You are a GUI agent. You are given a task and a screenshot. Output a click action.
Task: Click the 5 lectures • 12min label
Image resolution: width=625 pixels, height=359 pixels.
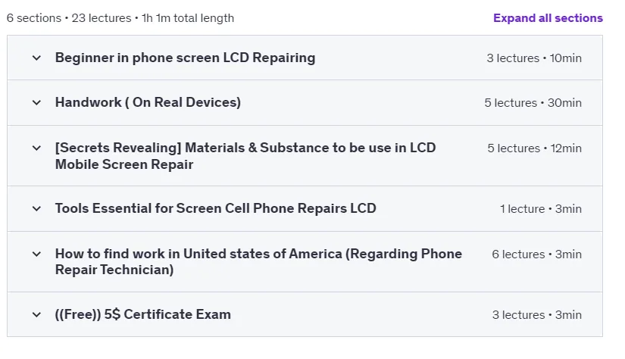tap(535, 148)
